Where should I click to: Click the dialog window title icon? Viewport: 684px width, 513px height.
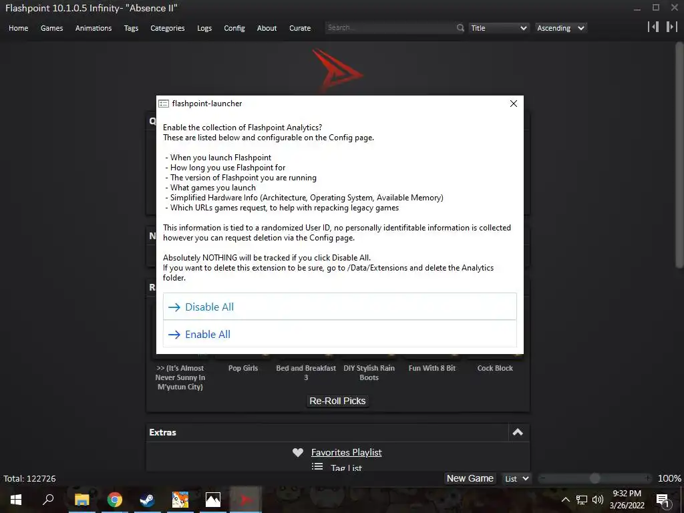(164, 104)
